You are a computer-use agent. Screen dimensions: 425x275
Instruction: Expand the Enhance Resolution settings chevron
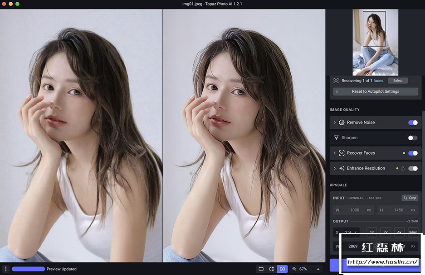(x=334, y=168)
